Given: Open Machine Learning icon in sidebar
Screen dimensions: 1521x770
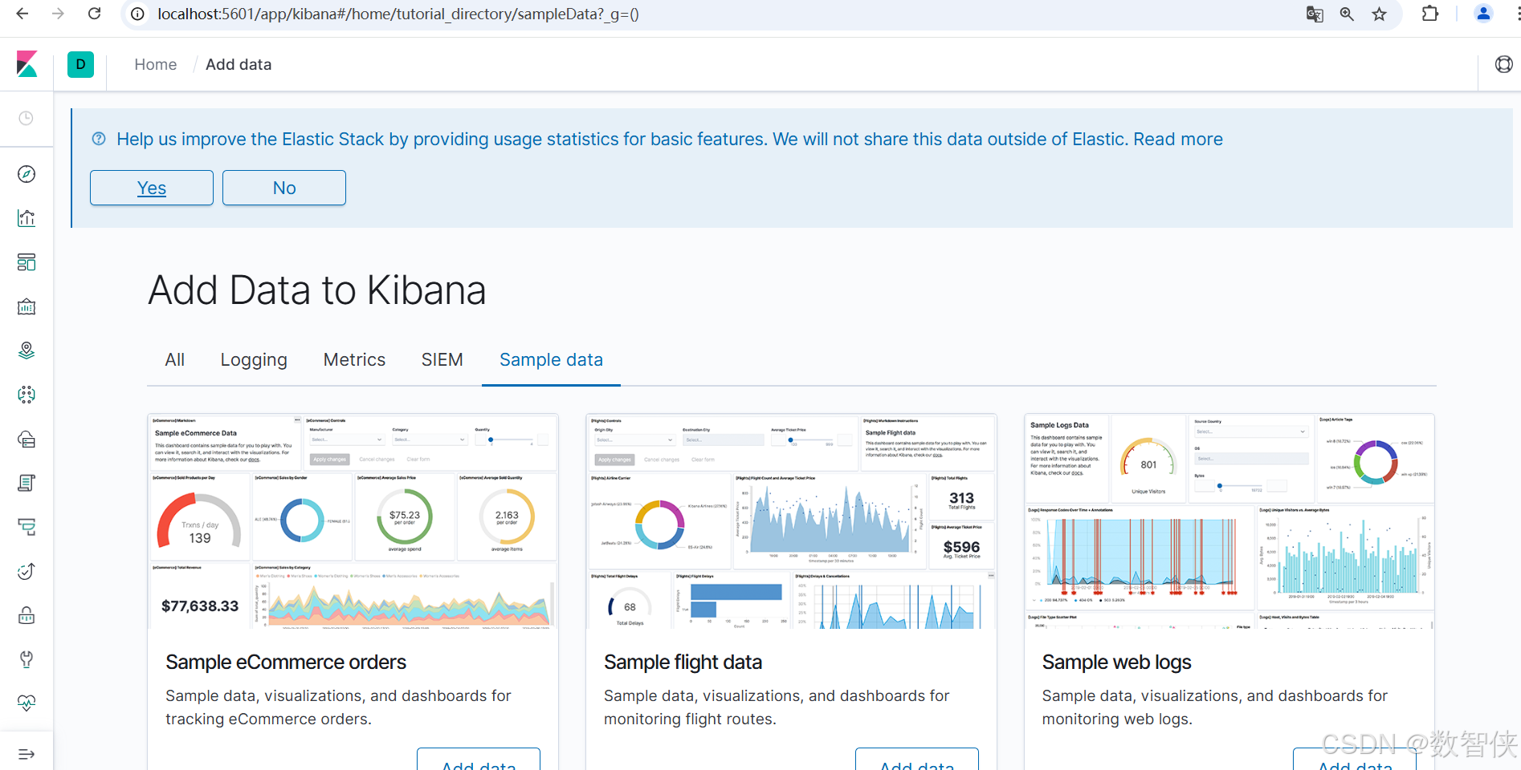Looking at the screenshot, I should pos(27,395).
